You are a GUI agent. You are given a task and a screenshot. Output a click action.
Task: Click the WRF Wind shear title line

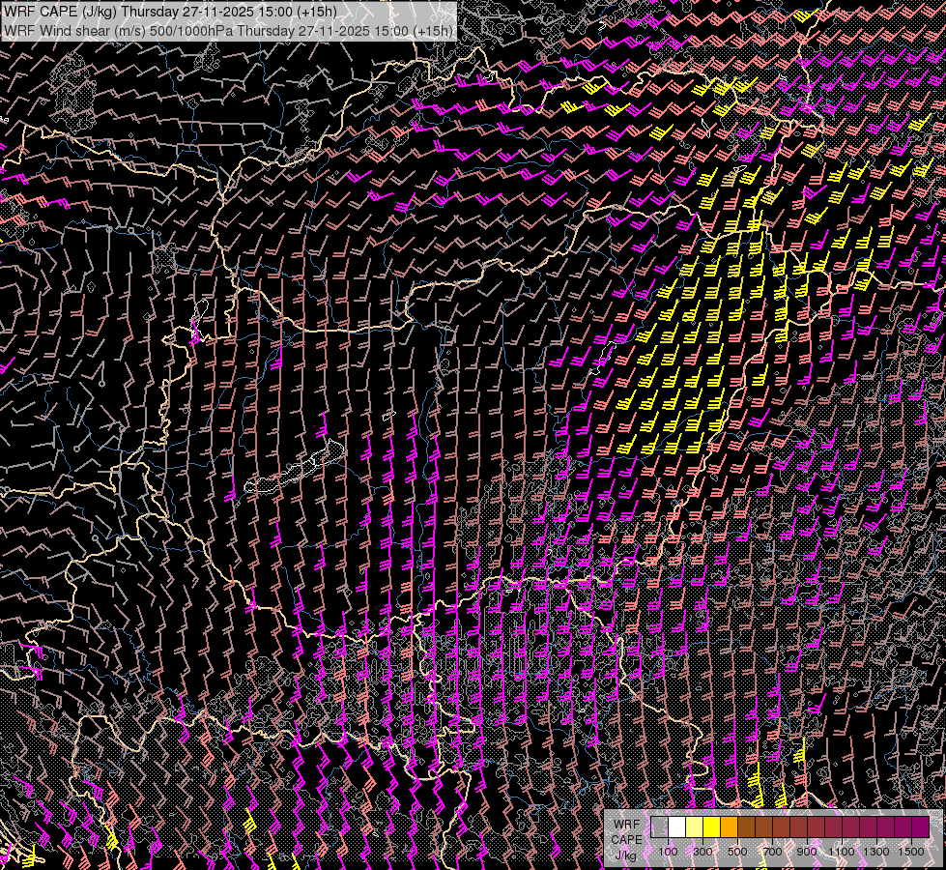click(228, 31)
